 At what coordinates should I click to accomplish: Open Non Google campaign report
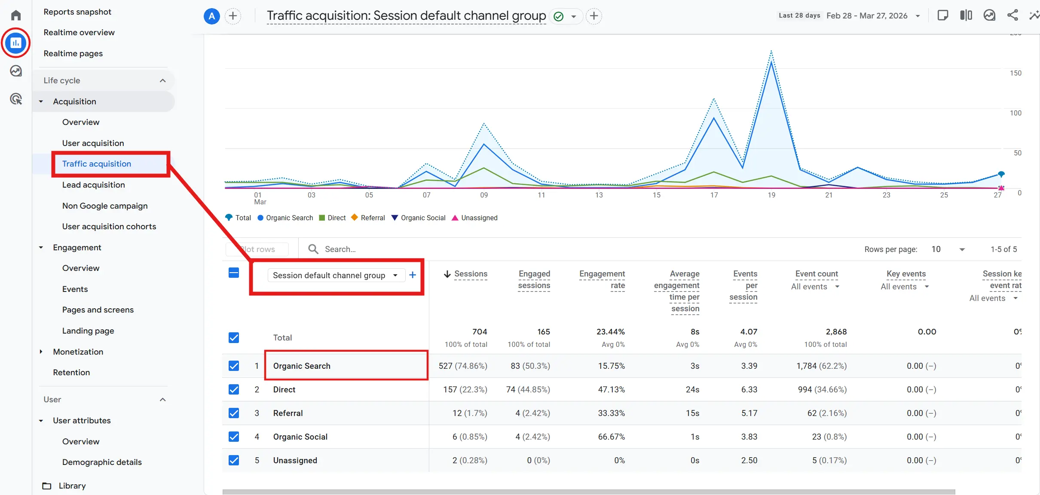104,206
